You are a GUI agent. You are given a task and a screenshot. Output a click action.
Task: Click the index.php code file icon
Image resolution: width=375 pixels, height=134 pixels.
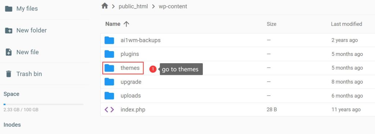[x=109, y=110]
